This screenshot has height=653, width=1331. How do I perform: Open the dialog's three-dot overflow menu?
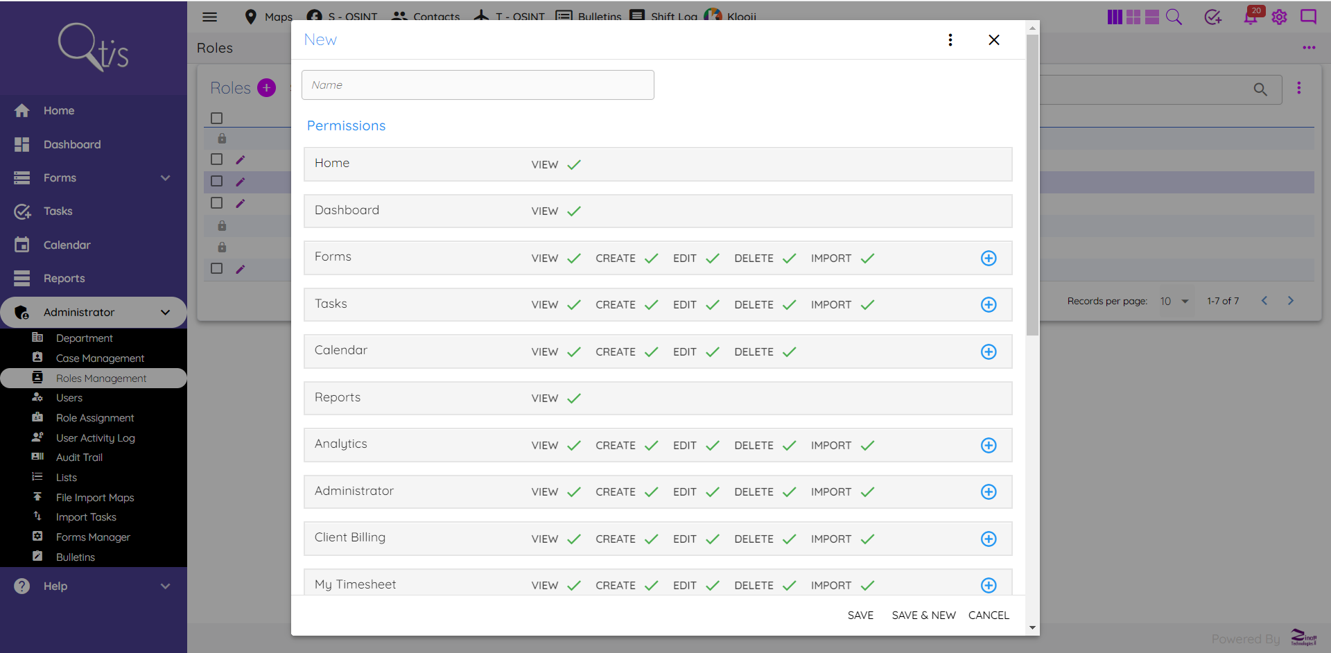[950, 40]
